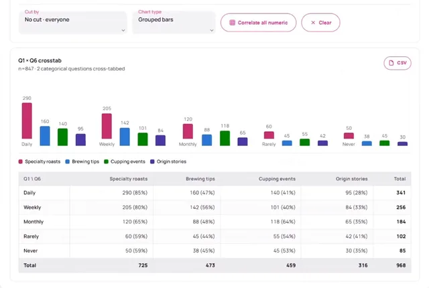Click the Clear button

[x=320, y=23]
